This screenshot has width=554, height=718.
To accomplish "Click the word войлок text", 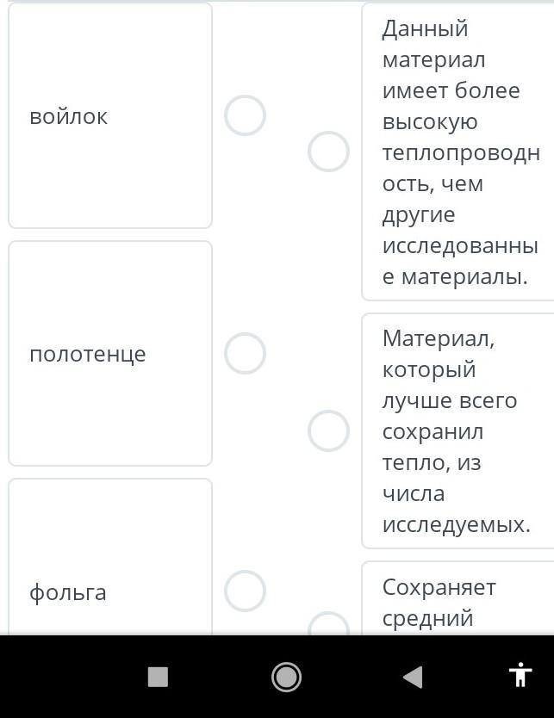I will coord(68,117).
